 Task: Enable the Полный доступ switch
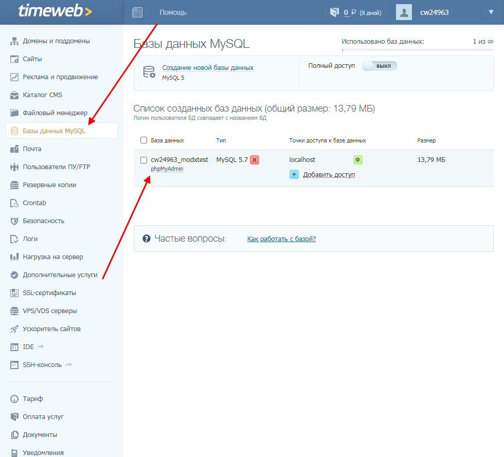tap(380, 65)
